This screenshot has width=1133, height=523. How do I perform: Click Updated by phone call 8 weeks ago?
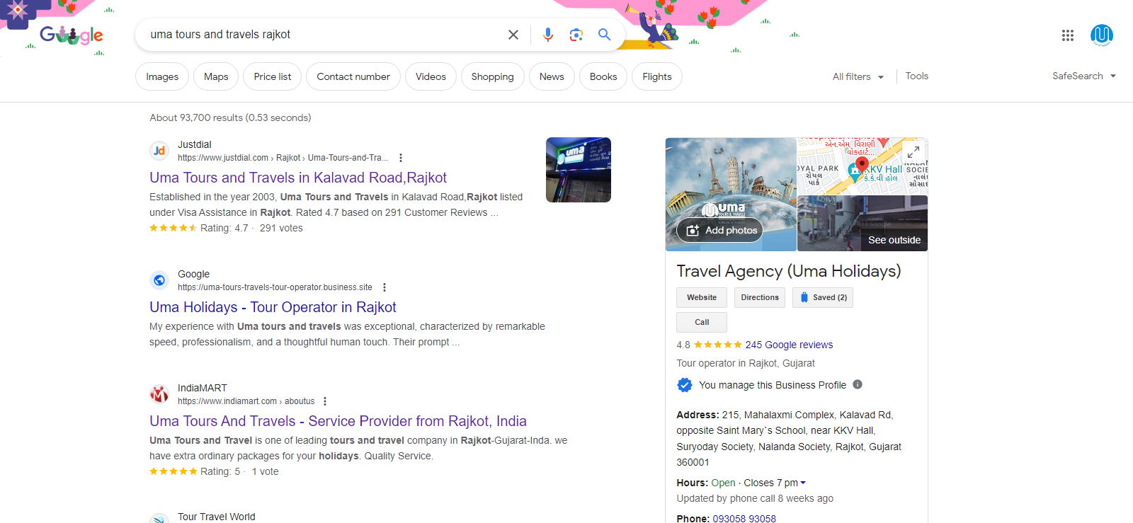755,498
